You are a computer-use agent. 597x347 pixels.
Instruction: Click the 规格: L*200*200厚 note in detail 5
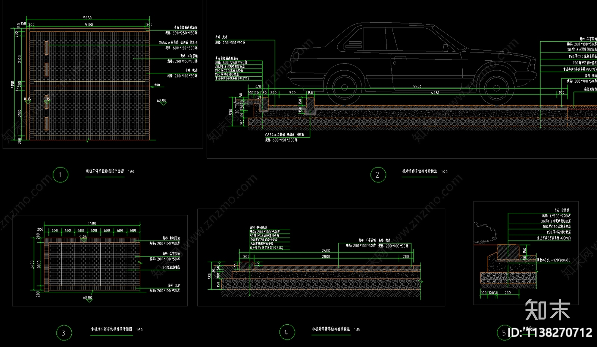pos(557,216)
